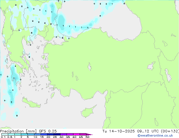Viewport: 179px width, 138px height.
Task: Click the legend label '0.1'
Action: pos(3,137)
